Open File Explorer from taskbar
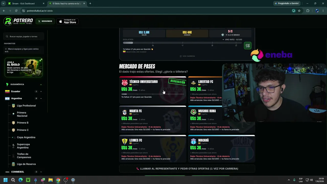 click(x=51, y=180)
